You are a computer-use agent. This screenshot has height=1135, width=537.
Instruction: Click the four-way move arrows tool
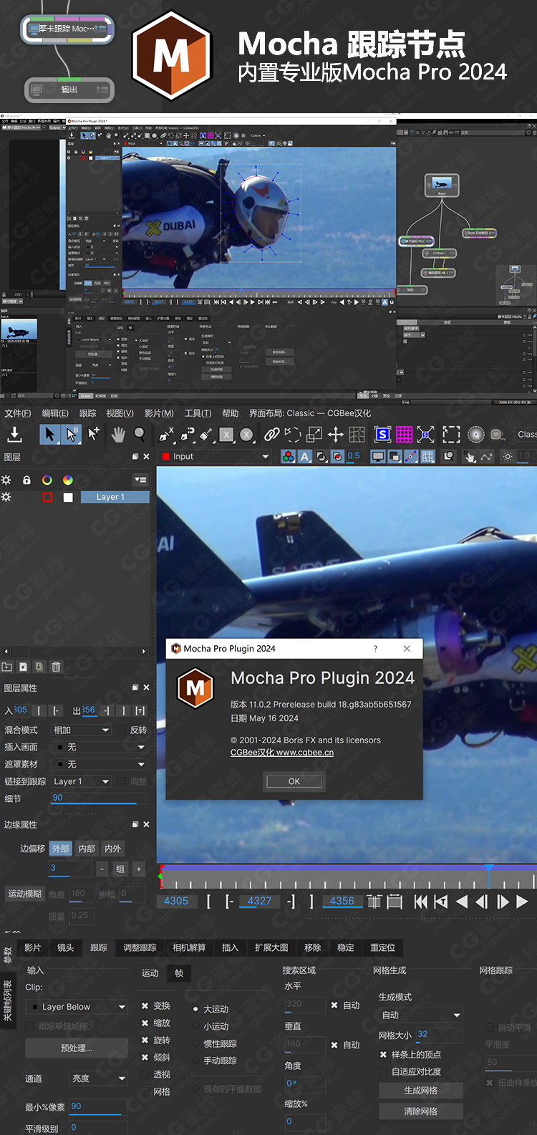[x=335, y=434]
